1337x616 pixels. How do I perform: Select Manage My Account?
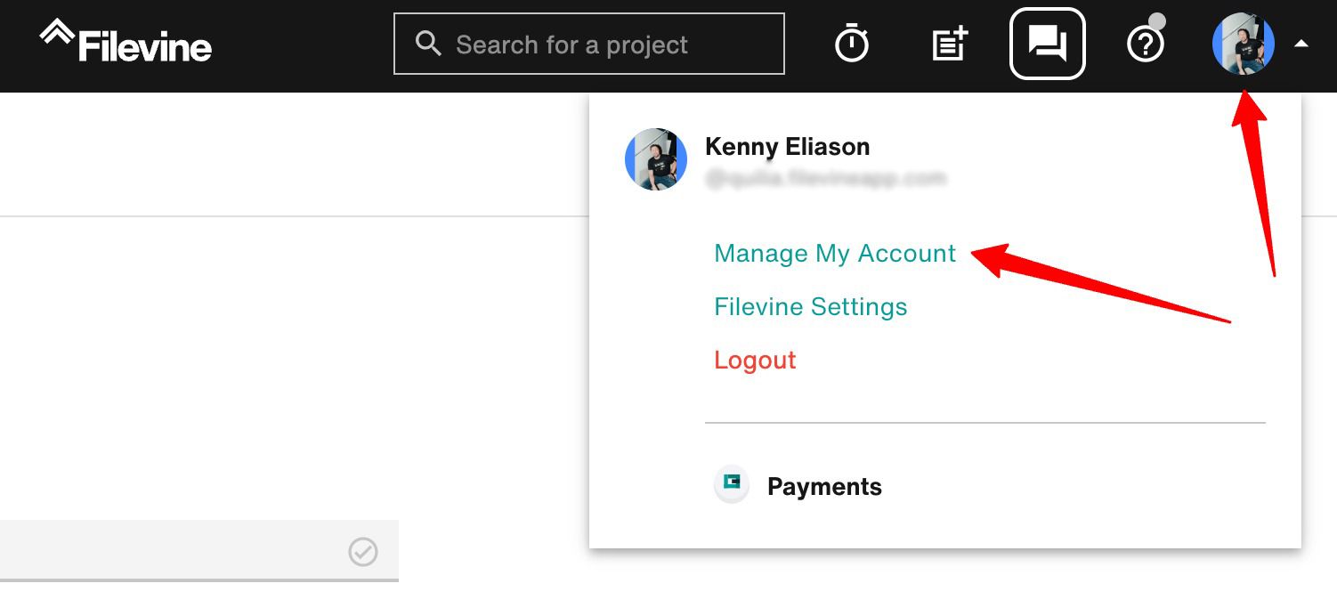click(x=834, y=253)
